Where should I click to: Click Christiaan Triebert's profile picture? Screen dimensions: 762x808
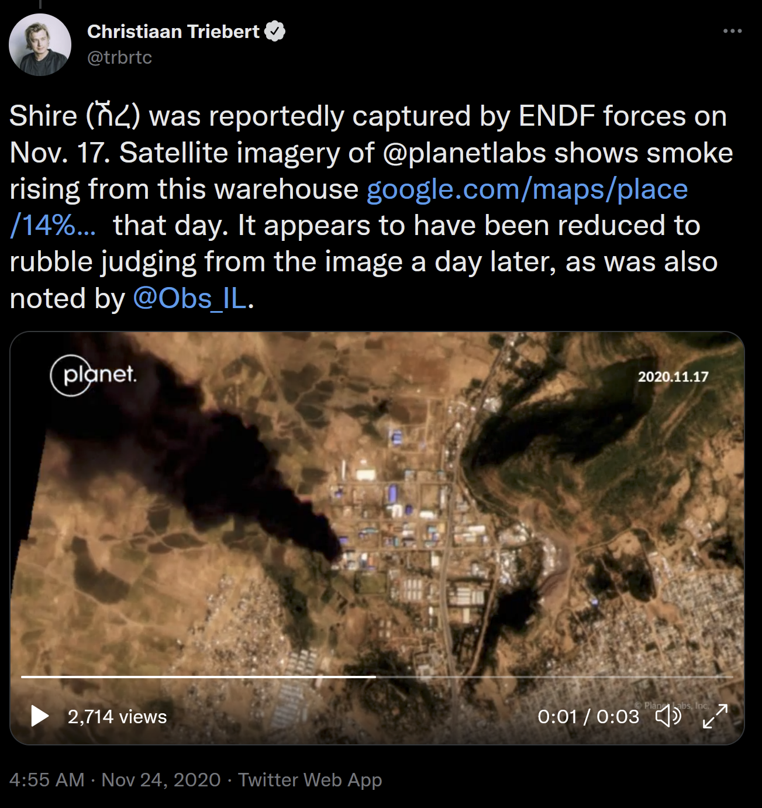click(40, 44)
